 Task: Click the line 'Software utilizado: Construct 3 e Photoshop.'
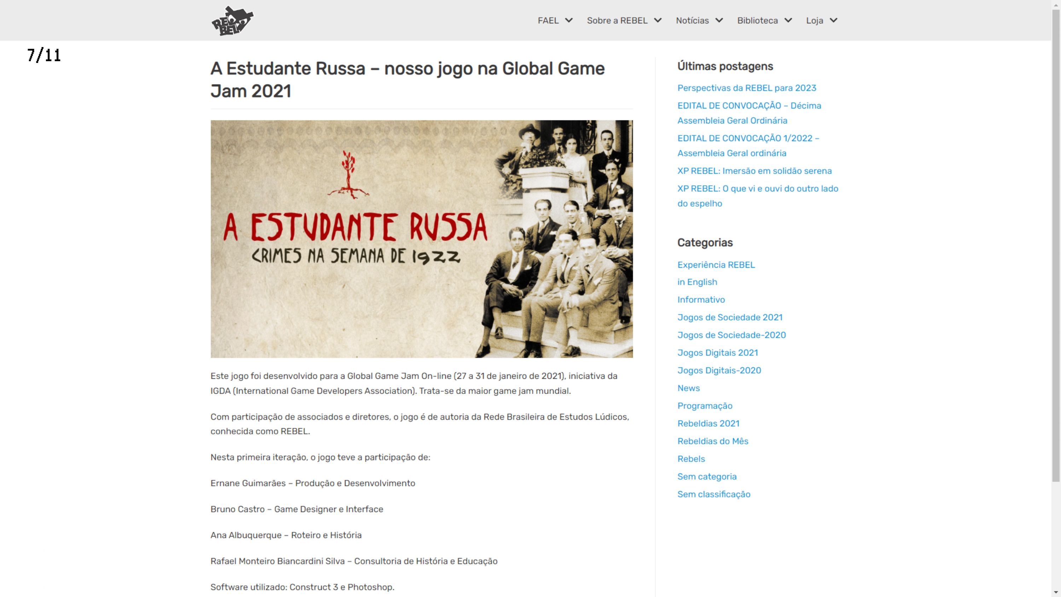pyautogui.click(x=302, y=587)
